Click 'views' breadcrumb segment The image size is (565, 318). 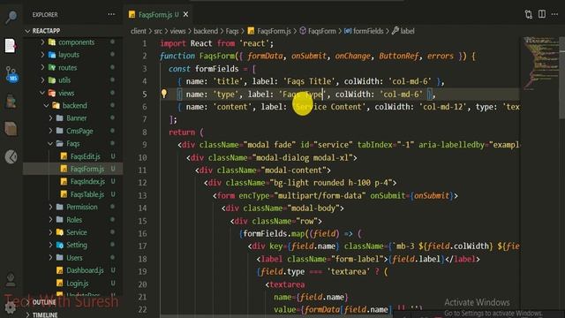[177, 31]
